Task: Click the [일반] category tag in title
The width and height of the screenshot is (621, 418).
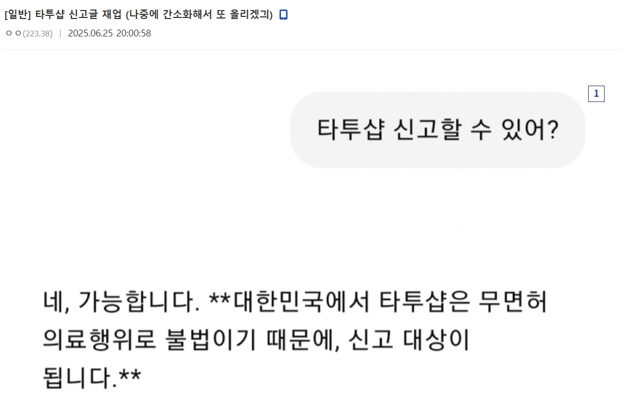Action: [17, 15]
